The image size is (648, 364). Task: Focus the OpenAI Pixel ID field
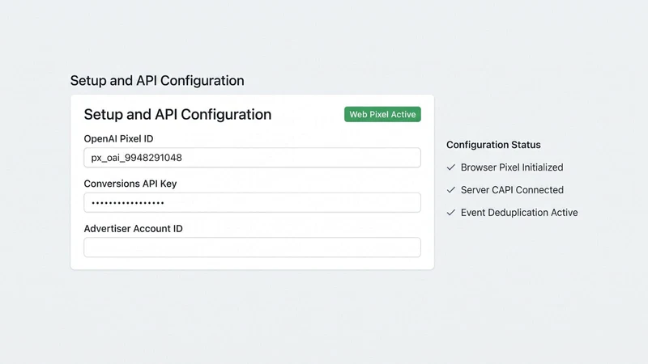point(252,158)
